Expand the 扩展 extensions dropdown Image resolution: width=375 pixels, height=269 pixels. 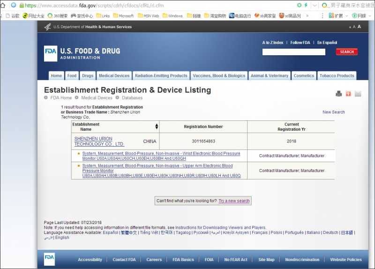point(346,15)
